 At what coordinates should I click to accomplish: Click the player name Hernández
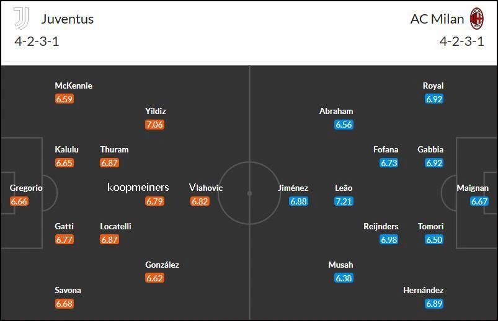tap(424, 290)
